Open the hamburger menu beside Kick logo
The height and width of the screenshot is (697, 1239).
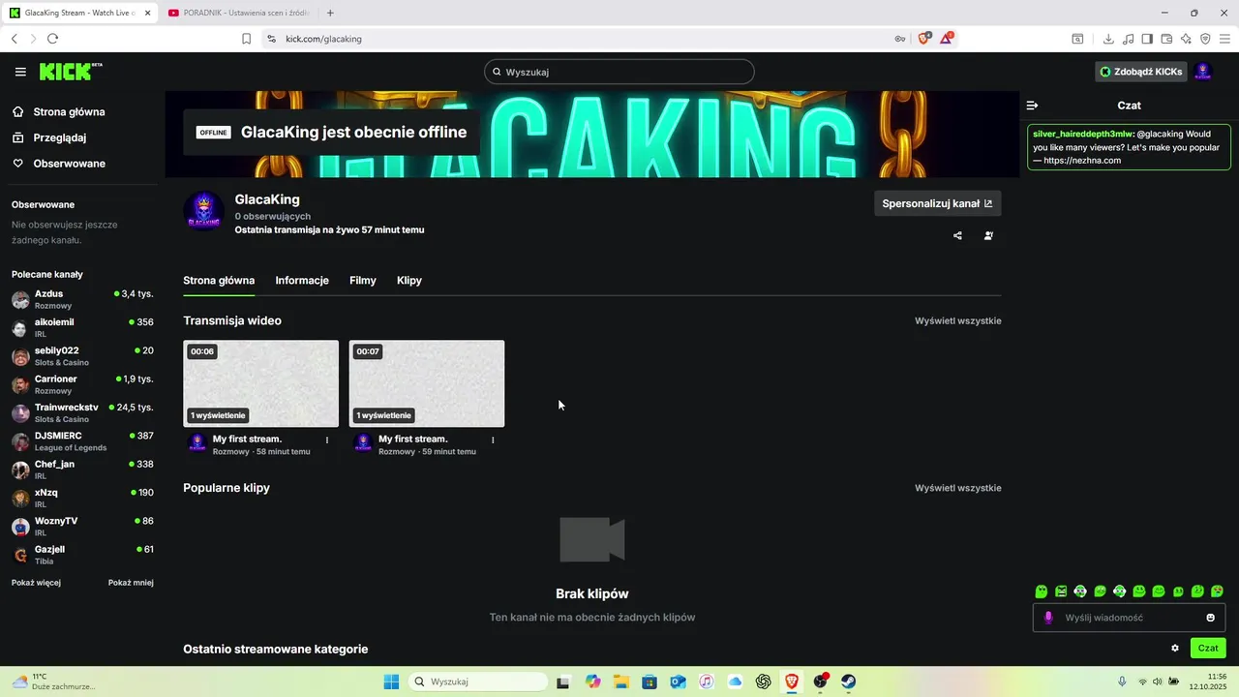20,72
